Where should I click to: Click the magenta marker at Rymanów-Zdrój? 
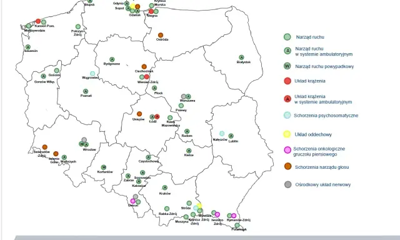click(234, 216)
